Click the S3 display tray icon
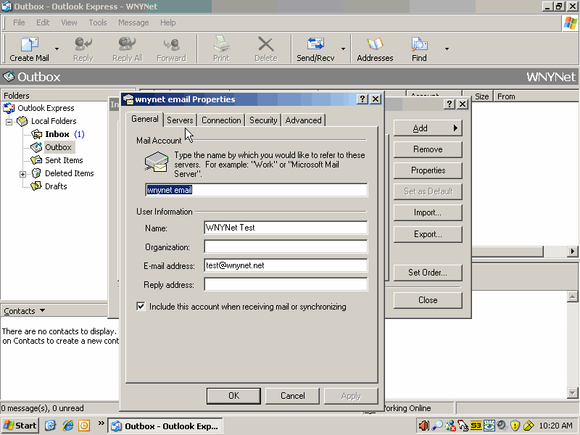The image size is (580, 435). (x=476, y=426)
